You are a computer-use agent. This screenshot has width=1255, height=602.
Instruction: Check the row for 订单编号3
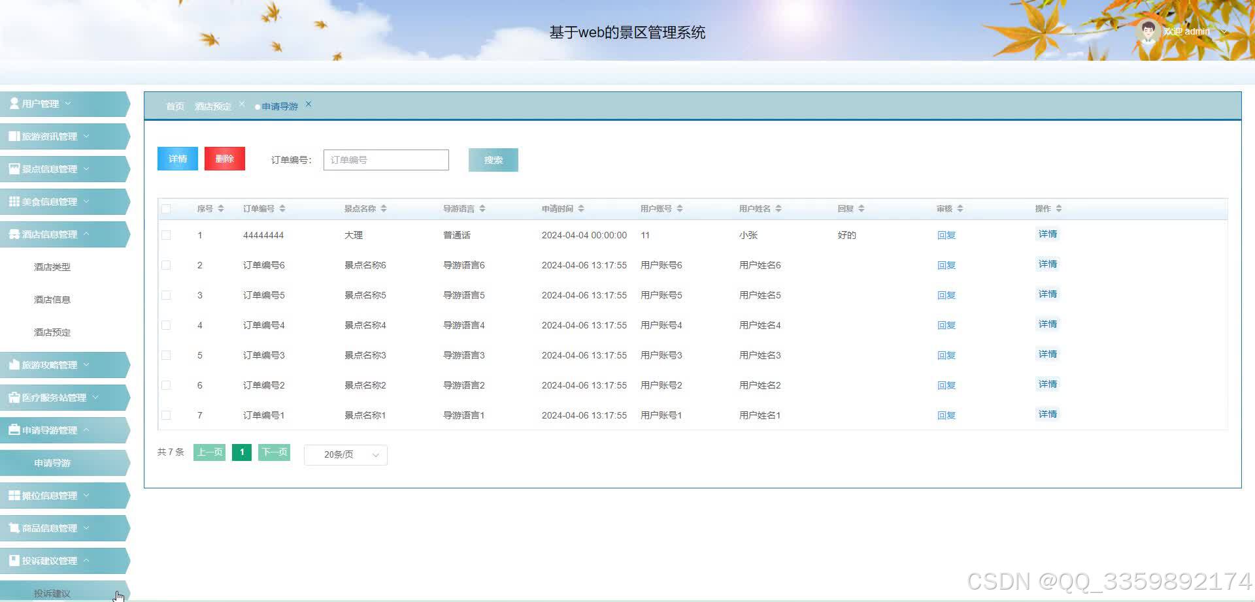166,355
